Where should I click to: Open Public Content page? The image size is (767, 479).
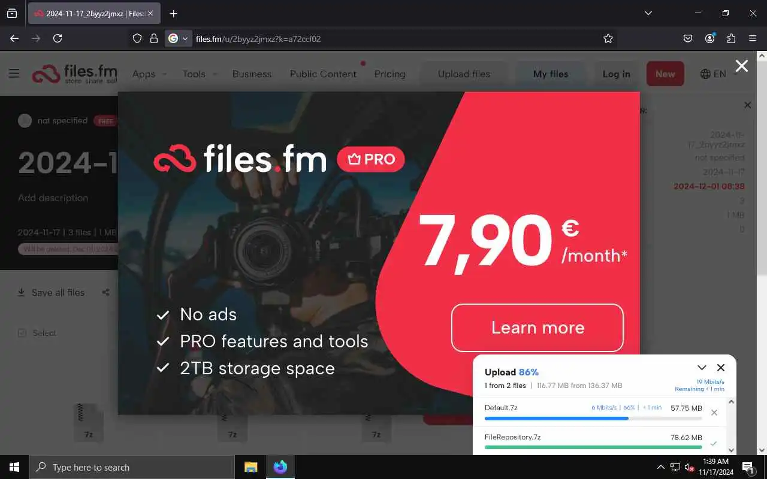323,74
